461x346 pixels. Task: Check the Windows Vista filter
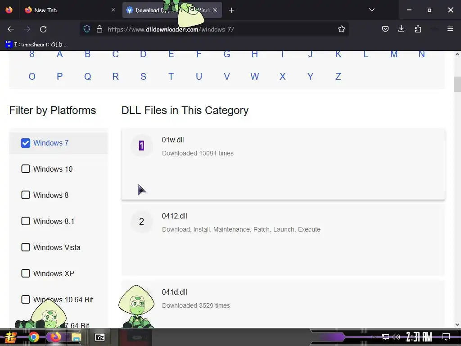[x=26, y=247]
